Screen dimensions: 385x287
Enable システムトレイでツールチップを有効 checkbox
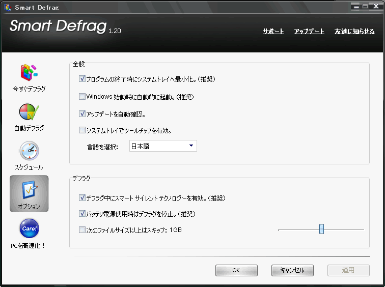82,130
